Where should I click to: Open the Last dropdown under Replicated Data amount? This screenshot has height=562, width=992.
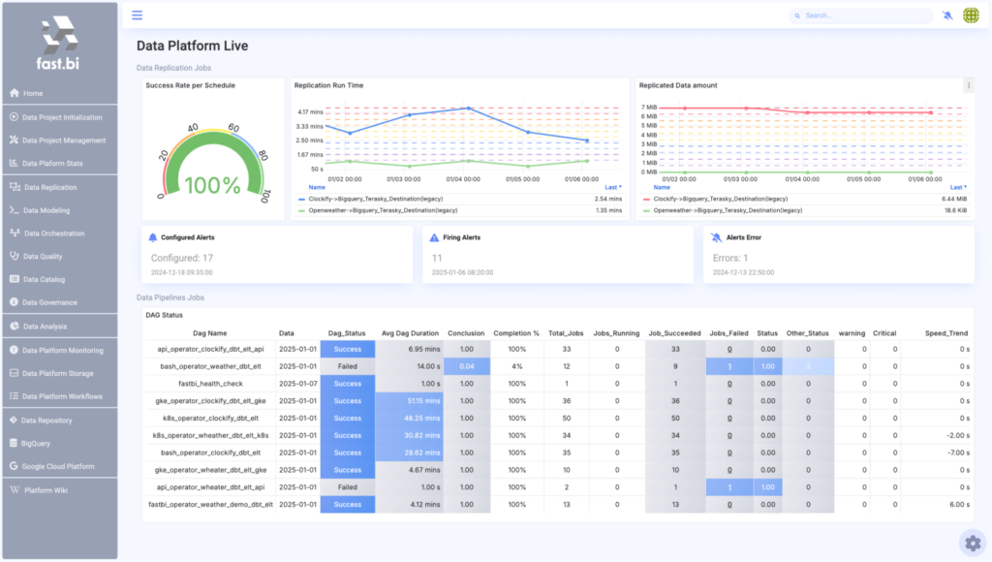[x=958, y=188]
